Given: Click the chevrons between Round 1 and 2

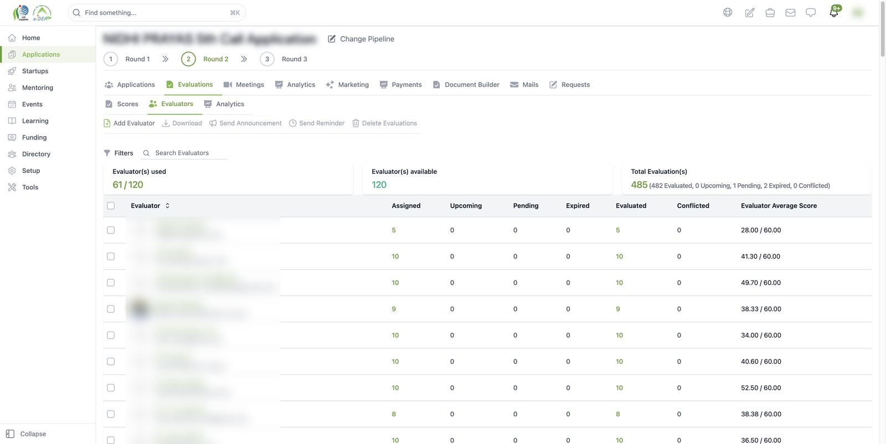Looking at the screenshot, I should (x=165, y=59).
